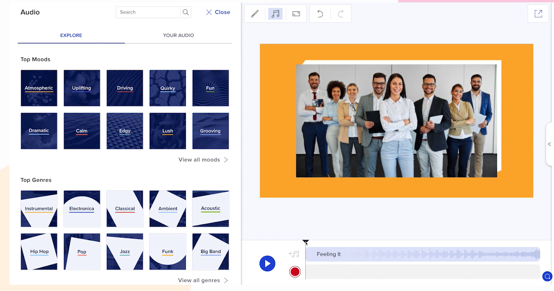Choose the Lush mood tile
554x291 pixels.
click(168, 131)
